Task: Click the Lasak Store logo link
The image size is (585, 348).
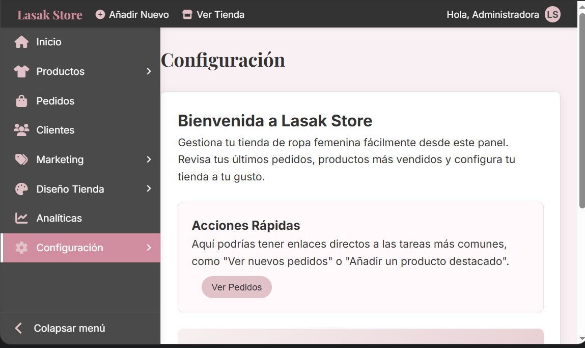Action: click(50, 15)
